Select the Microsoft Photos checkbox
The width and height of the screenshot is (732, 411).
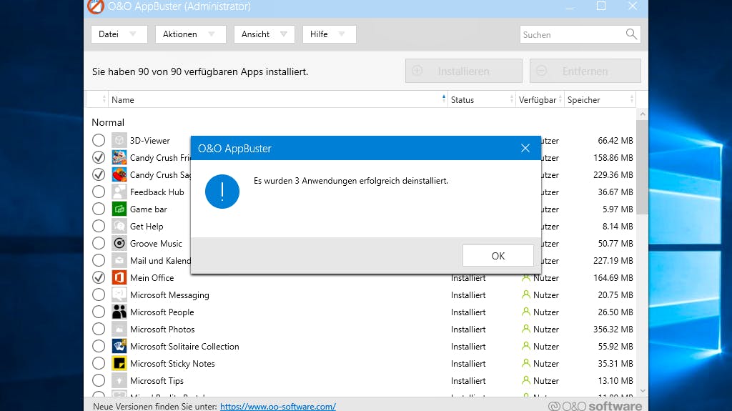[99, 329]
